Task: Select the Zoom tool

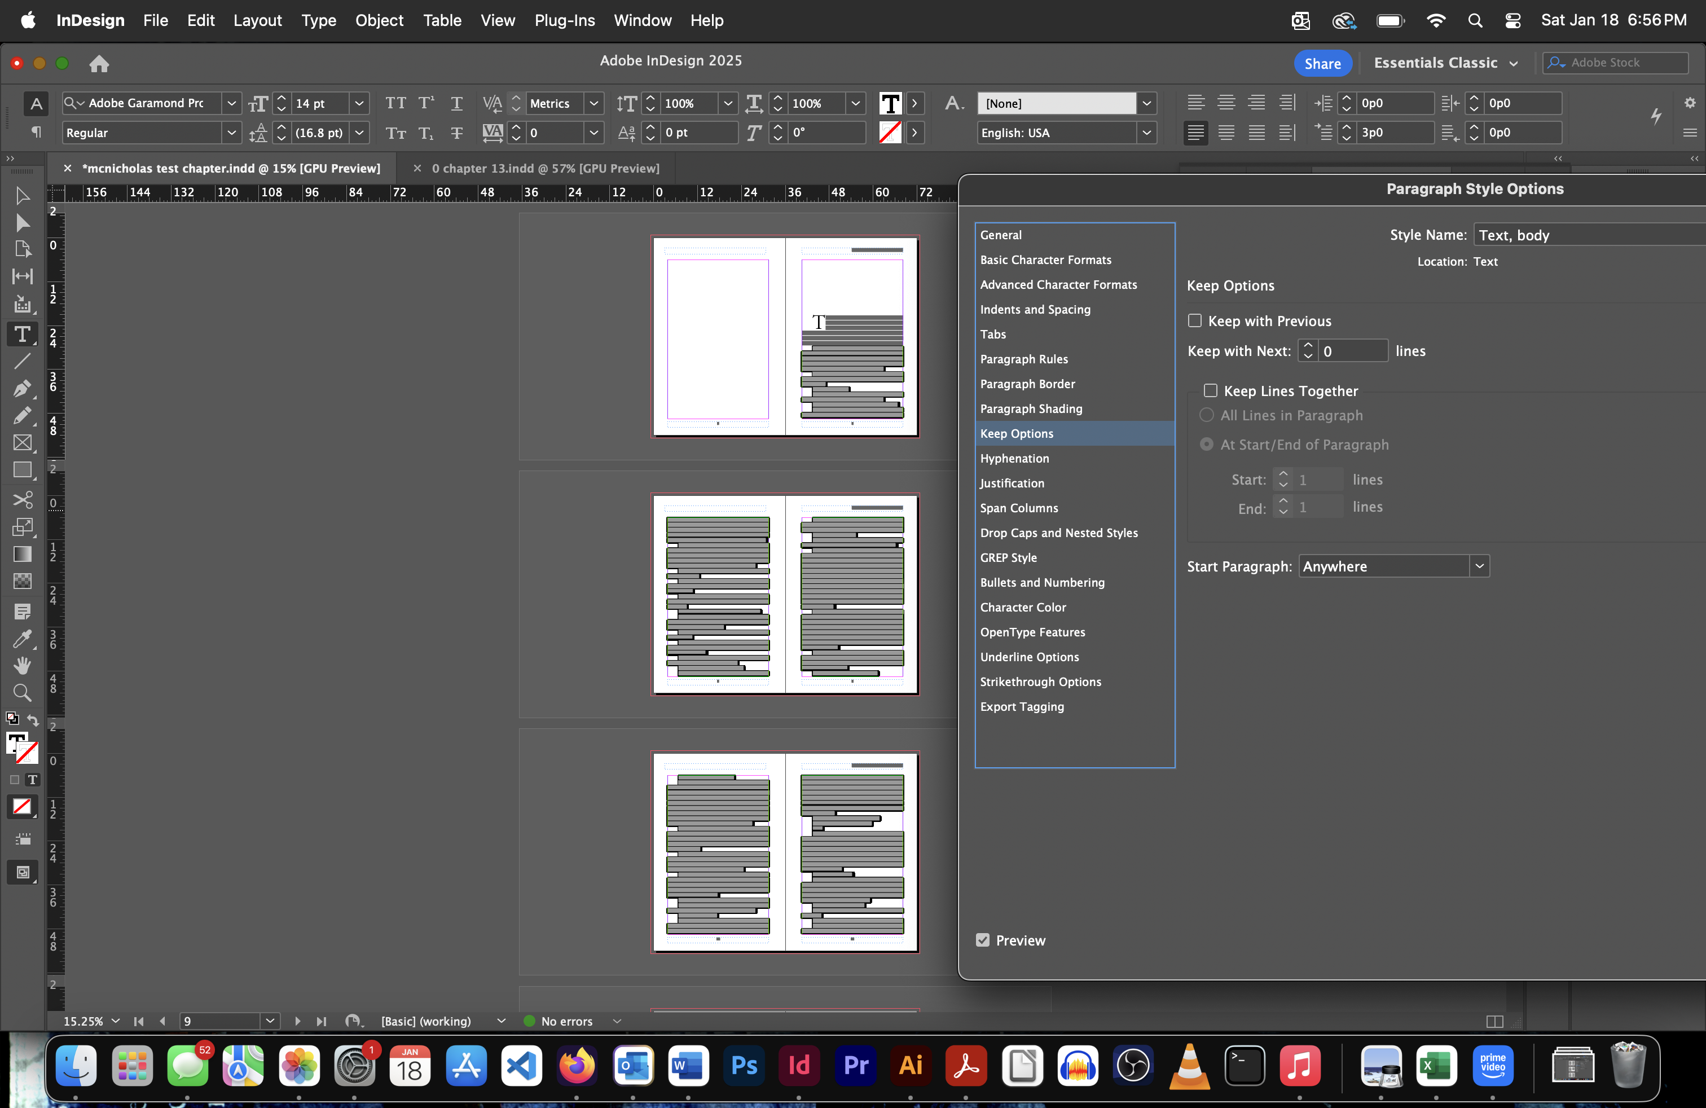Action: tap(22, 692)
